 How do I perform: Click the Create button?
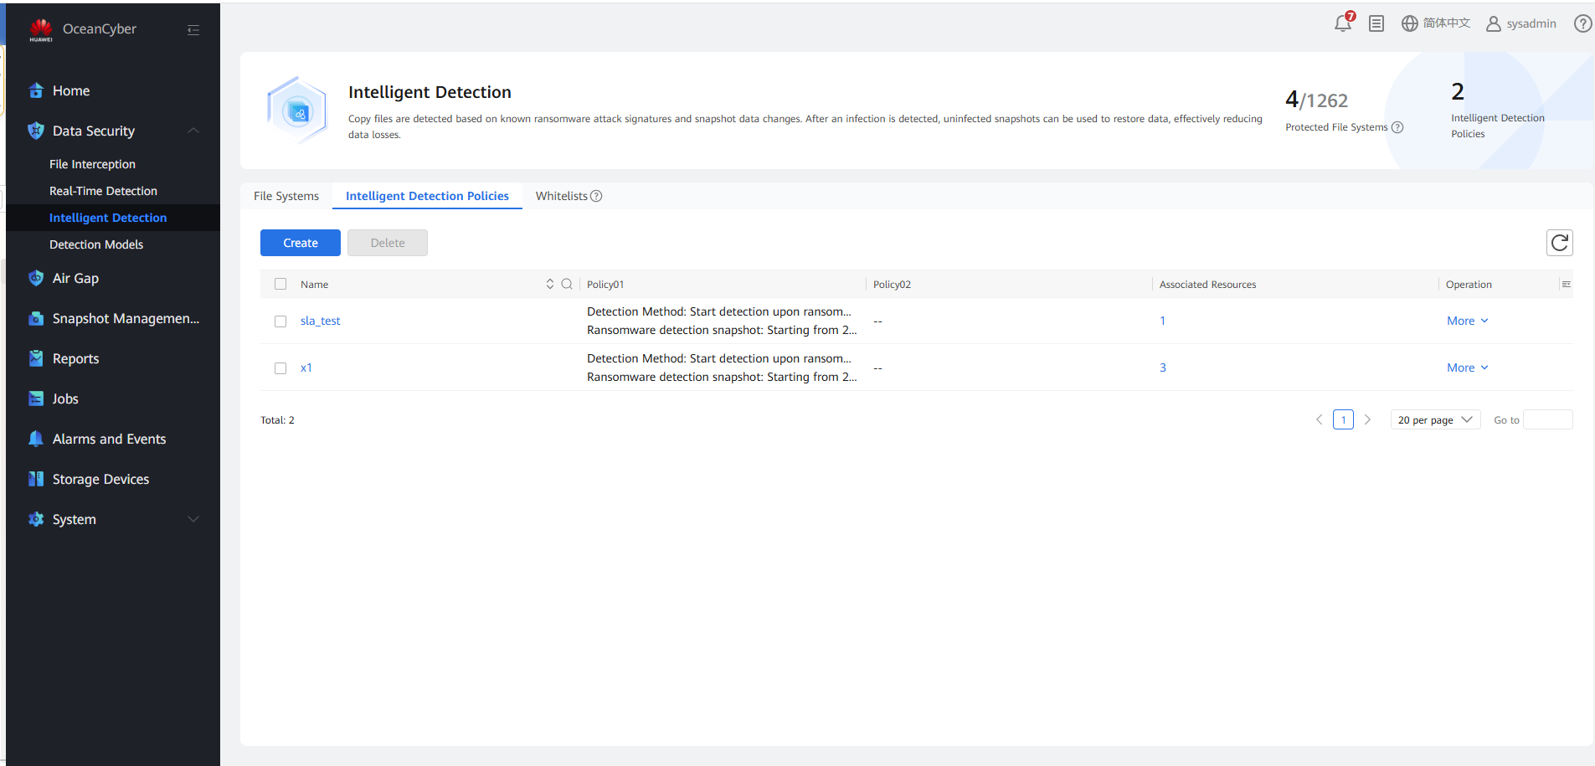pyautogui.click(x=301, y=243)
